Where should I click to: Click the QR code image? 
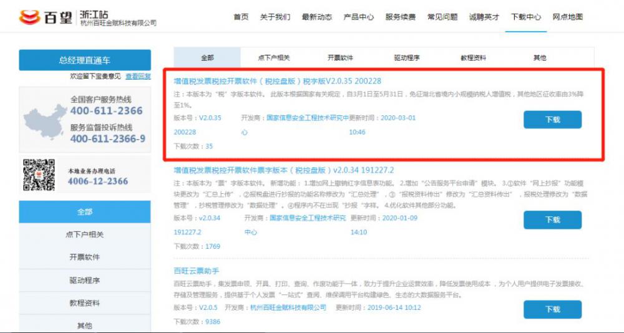coord(39,175)
